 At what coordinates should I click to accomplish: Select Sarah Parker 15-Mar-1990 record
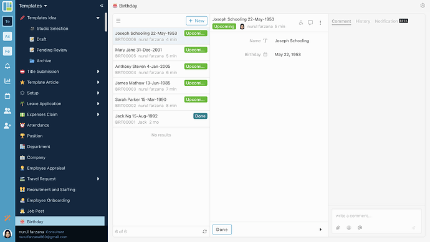(x=161, y=103)
